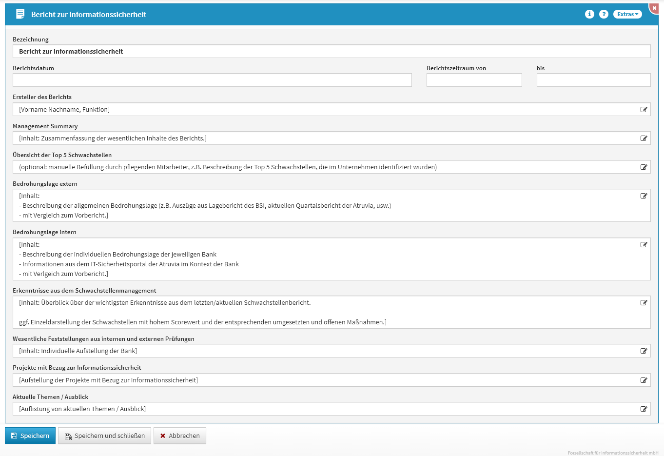Edit icon for Aktuelle Themen / Ausblick

(644, 409)
